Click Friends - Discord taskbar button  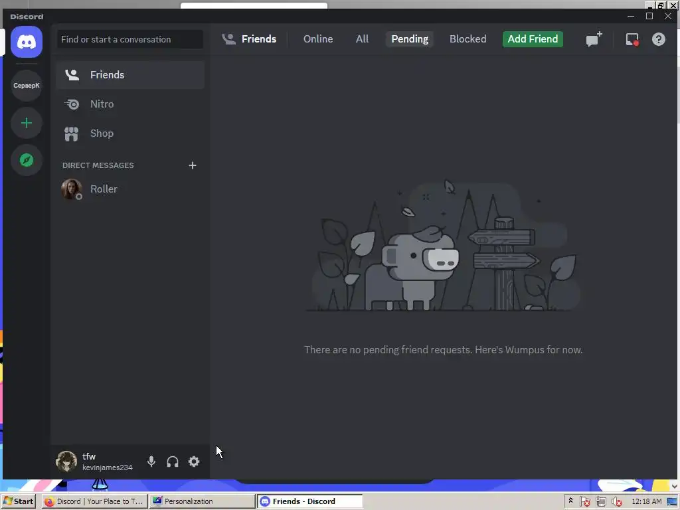309,501
